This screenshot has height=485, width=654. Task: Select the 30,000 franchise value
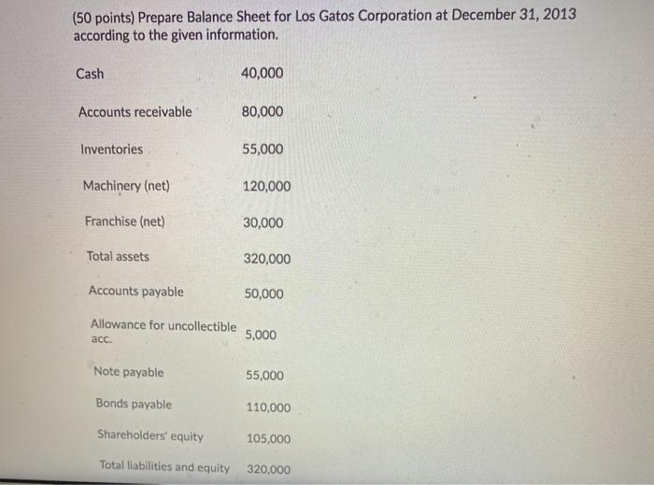(263, 223)
